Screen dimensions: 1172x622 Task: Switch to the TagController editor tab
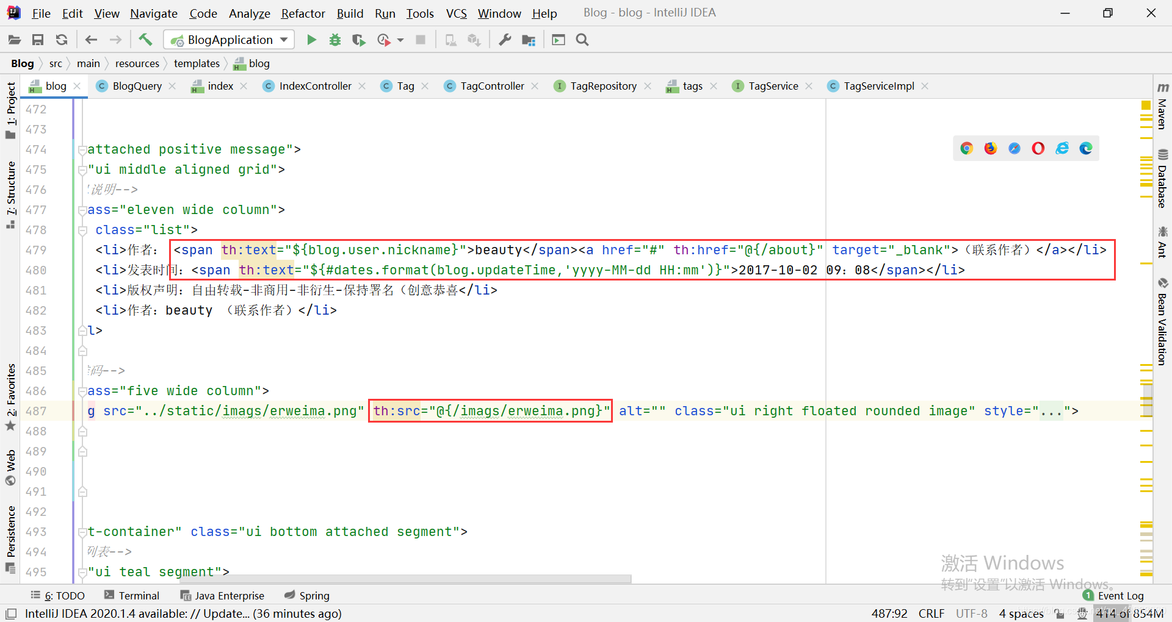[491, 86]
